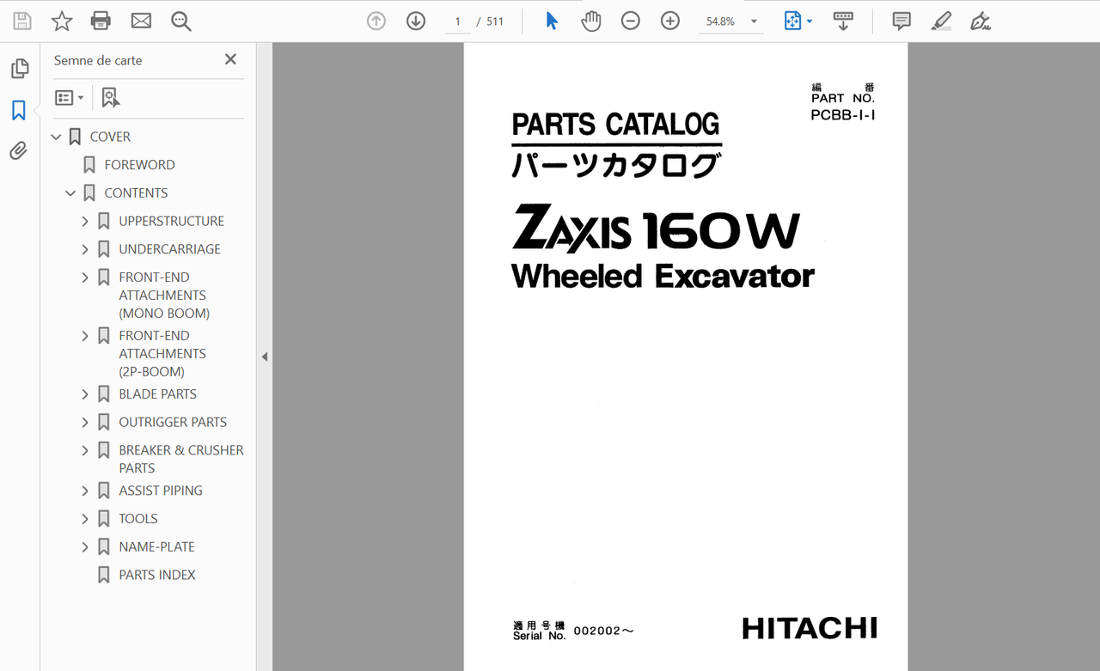This screenshot has width=1100, height=671.
Task: Open FRONT-END ATTACHMENTS (MONO BOOM) section
Action: point(164,296)
